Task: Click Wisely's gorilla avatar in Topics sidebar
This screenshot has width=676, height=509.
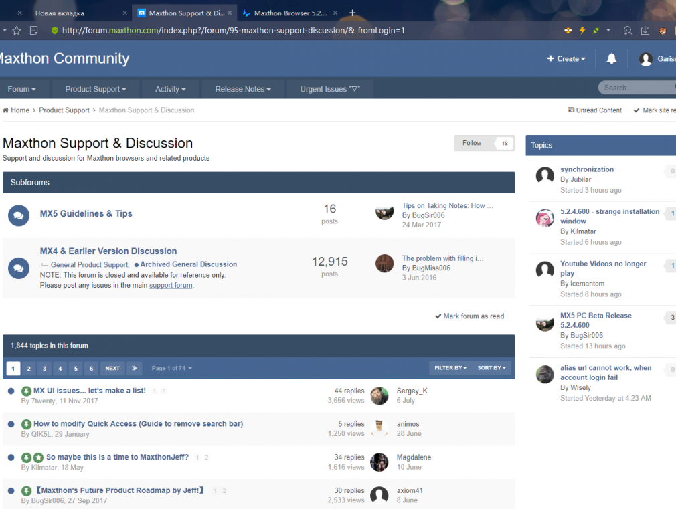Action: click(x=545, y=374)
